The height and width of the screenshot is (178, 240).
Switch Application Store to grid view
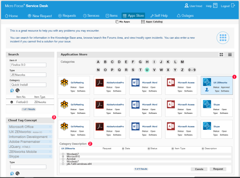point(221,55)
